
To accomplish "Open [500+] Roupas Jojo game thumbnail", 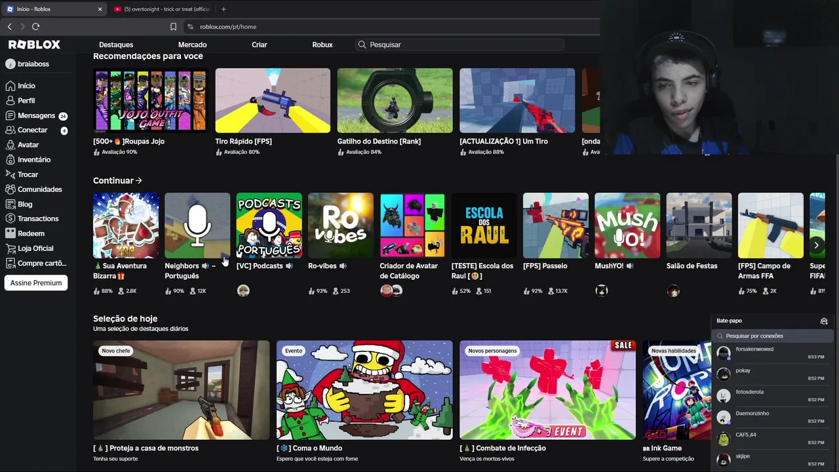I will coord(151,100).
